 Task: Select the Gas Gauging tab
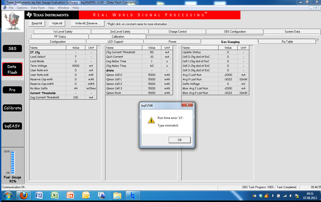click(x=230, y=42)
